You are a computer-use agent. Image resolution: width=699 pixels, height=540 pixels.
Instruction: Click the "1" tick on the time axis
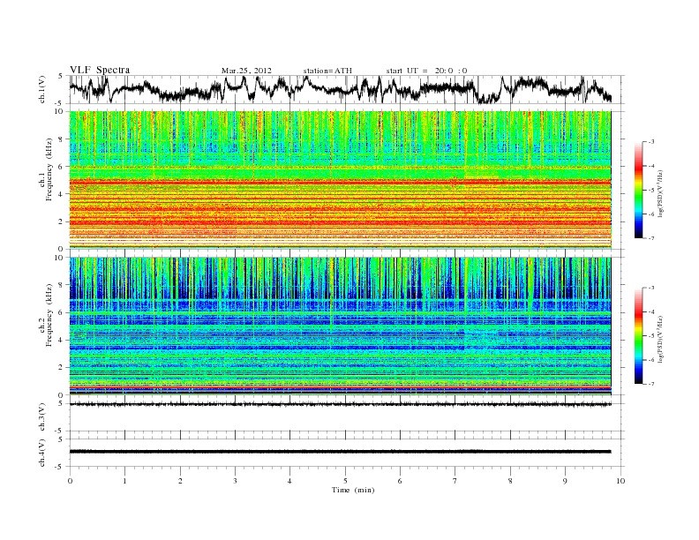[124, 481]
